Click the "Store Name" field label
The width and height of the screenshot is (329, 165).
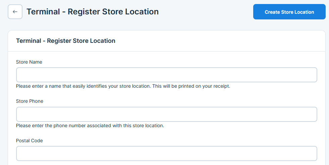[29, 62]
